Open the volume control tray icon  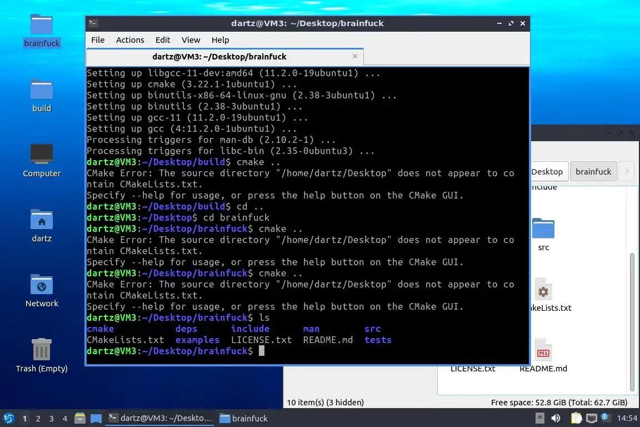tap(556, 418)
